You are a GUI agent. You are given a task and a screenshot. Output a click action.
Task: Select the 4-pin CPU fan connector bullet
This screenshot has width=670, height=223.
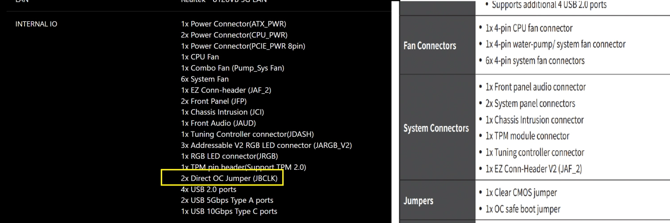pyautogui.click(x=529, y=28)
